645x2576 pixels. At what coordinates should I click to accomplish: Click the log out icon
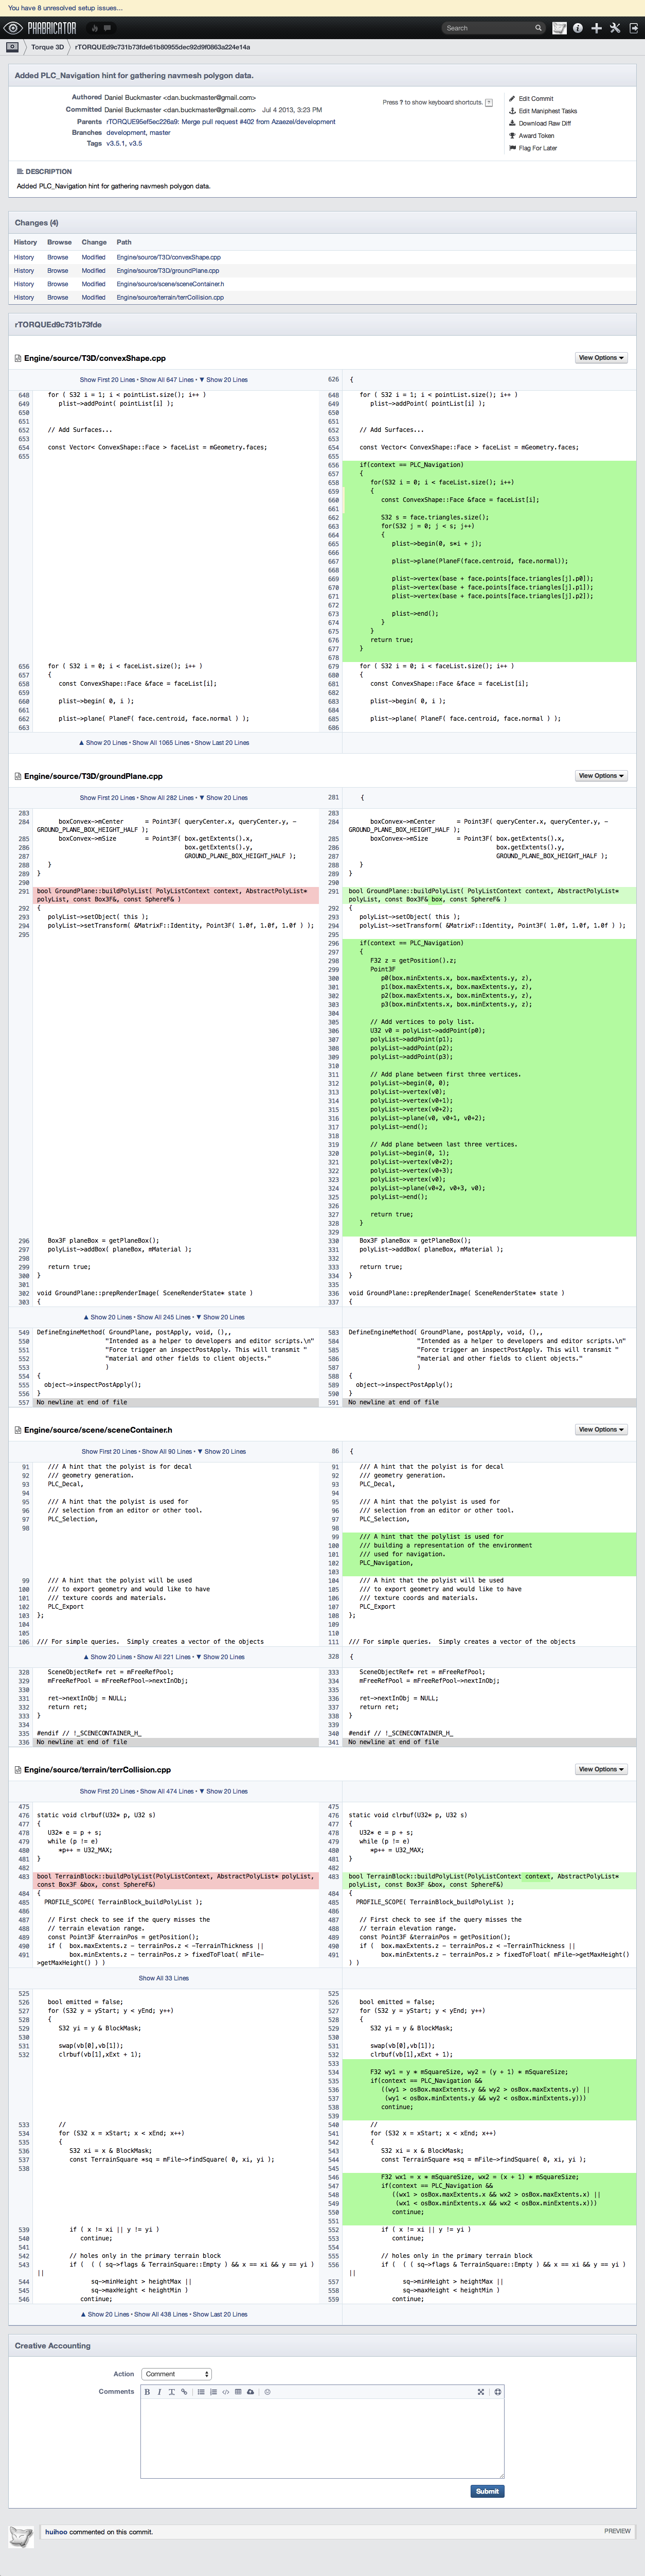633,28
